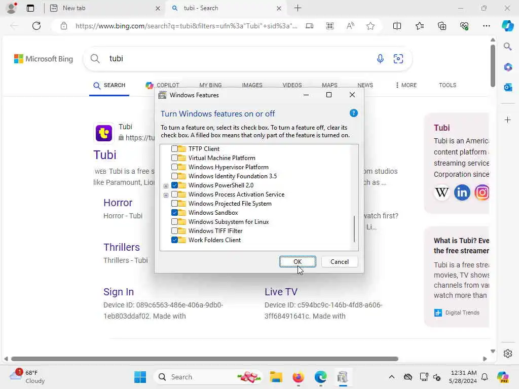The image size is (519, 389).
Task: Expand the Windows PowerShell 2.0 node
Action: 166,186
